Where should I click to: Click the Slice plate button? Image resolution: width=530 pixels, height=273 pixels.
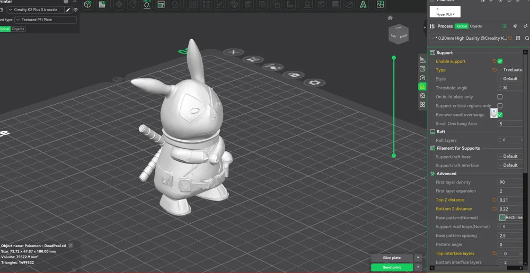(x=392, y=258)
